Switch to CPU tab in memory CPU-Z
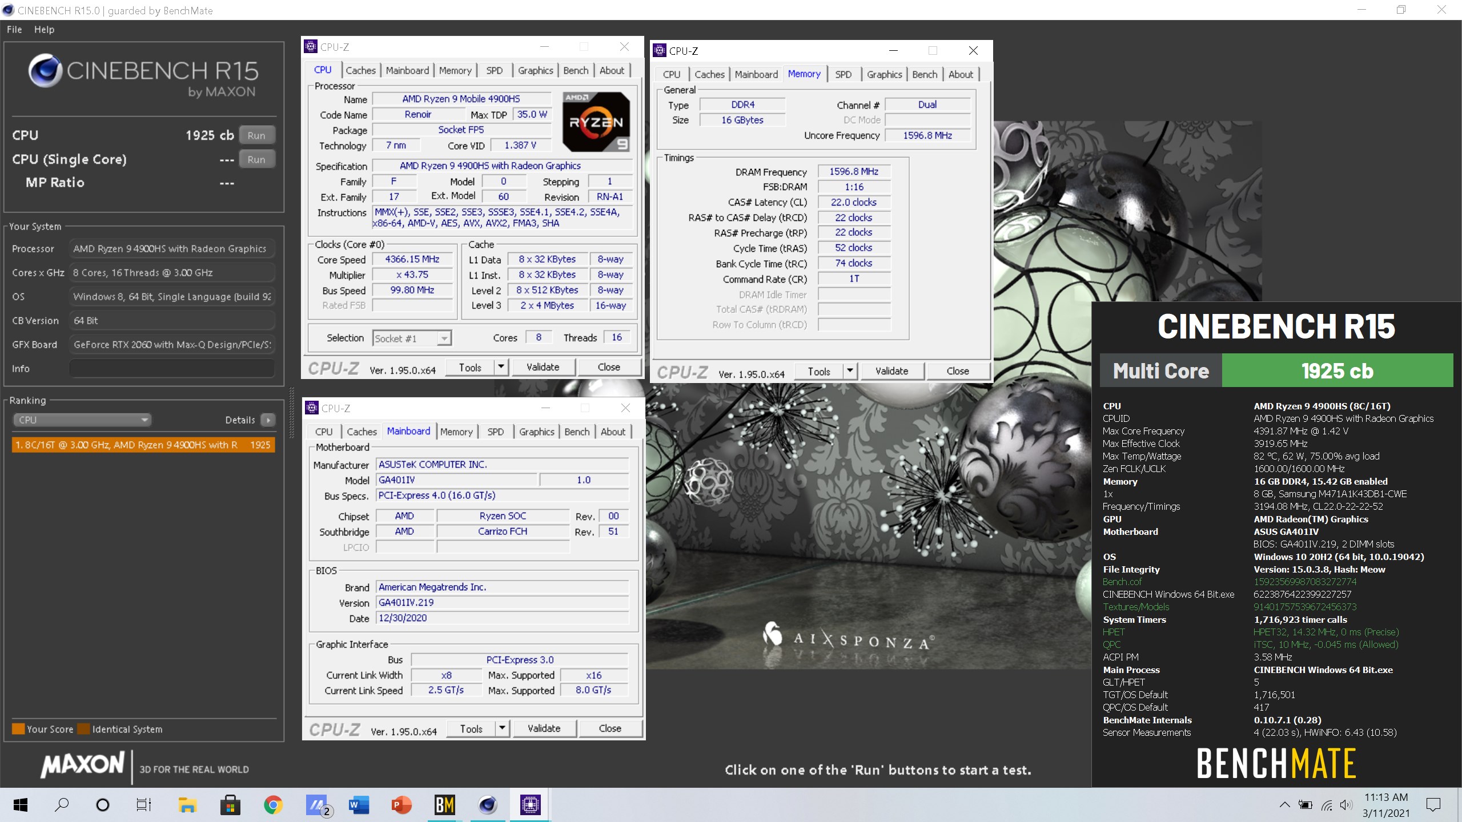The height and width of the screenshot is (822, 1462). tap(672, 74)
